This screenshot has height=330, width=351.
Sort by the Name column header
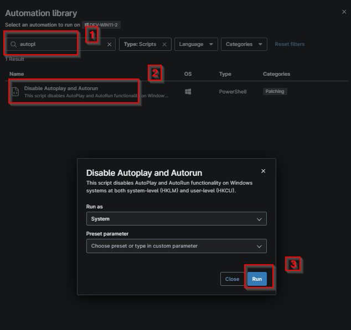tap(17, 74)
